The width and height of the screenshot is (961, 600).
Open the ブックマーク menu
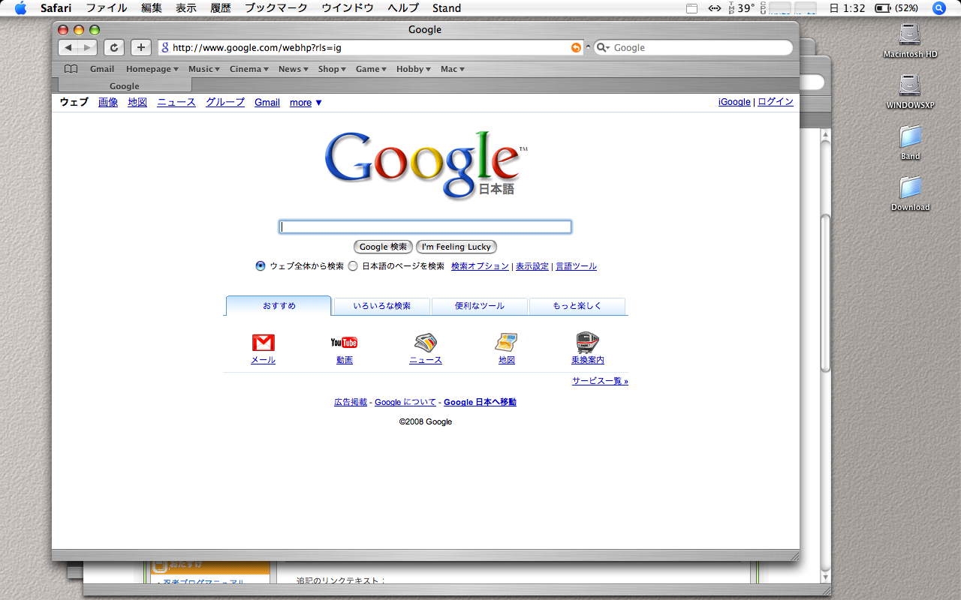[x=276, y=8]
